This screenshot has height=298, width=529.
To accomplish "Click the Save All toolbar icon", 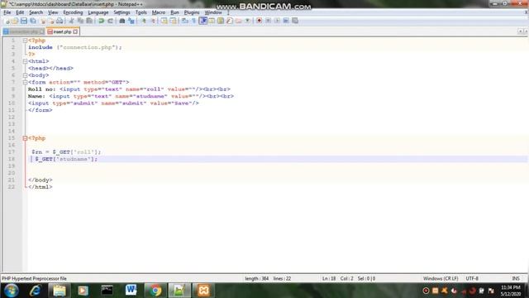I will pyautogui.click(x=33, y=21).
